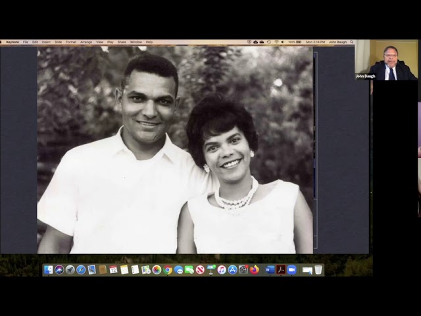Click the volume speaker icon in menu bar

[x=283, y=42]
